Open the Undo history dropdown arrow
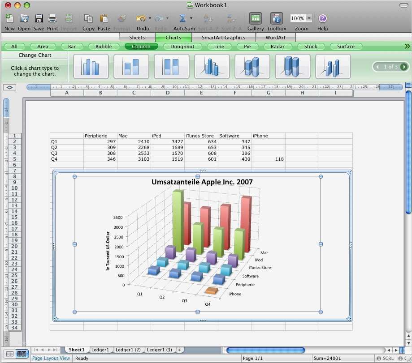Viewport: 412px width, 363px height. point(150,18)
